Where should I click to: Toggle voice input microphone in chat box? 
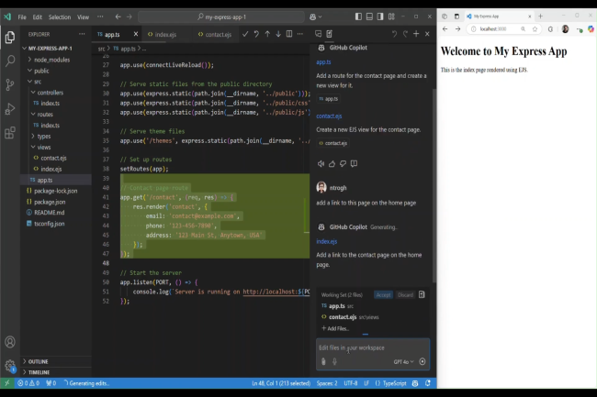(334, 361)
